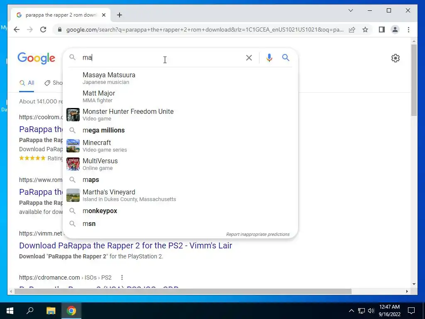Open a new tab with plus

coord(120,15)
